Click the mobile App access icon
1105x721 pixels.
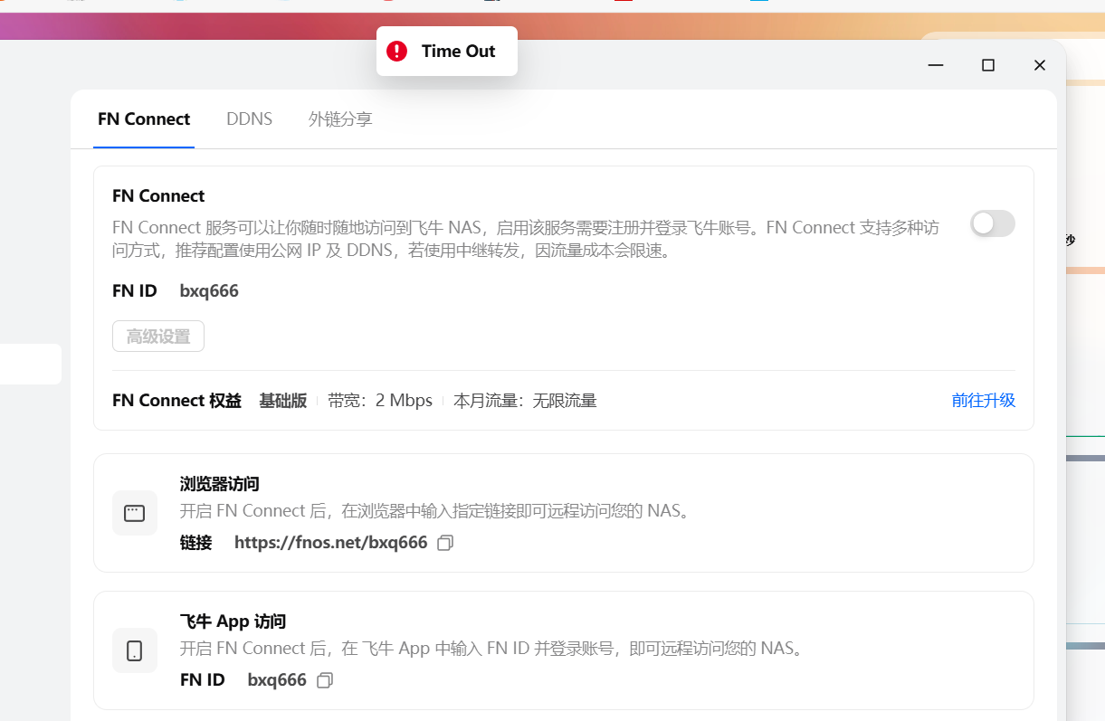point(135,650)
